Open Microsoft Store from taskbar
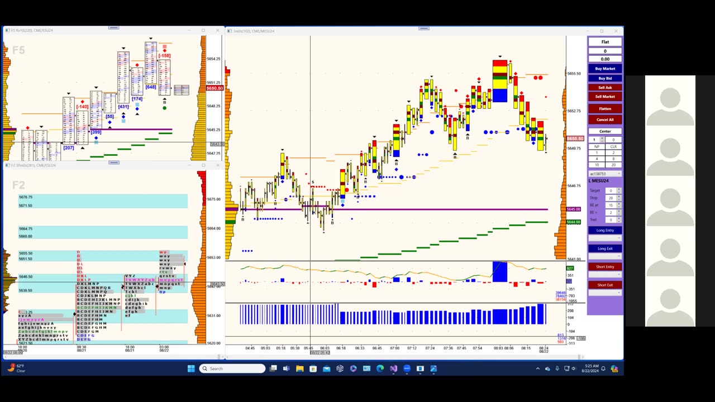The image size is (715, 402). click(313, 368)
